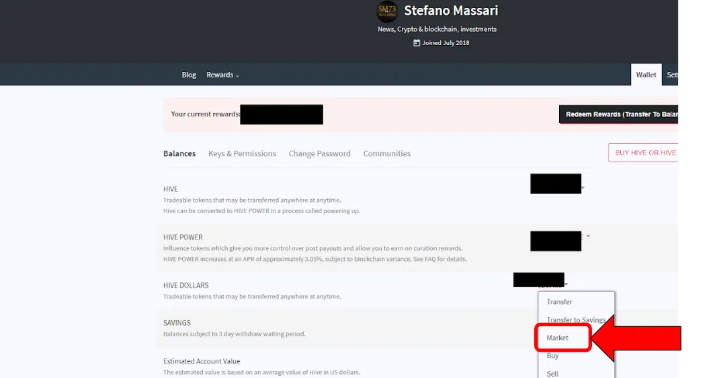Click the Estimated Account Value heading
Viewport: 713px width, 378px height.
(202, 361)
